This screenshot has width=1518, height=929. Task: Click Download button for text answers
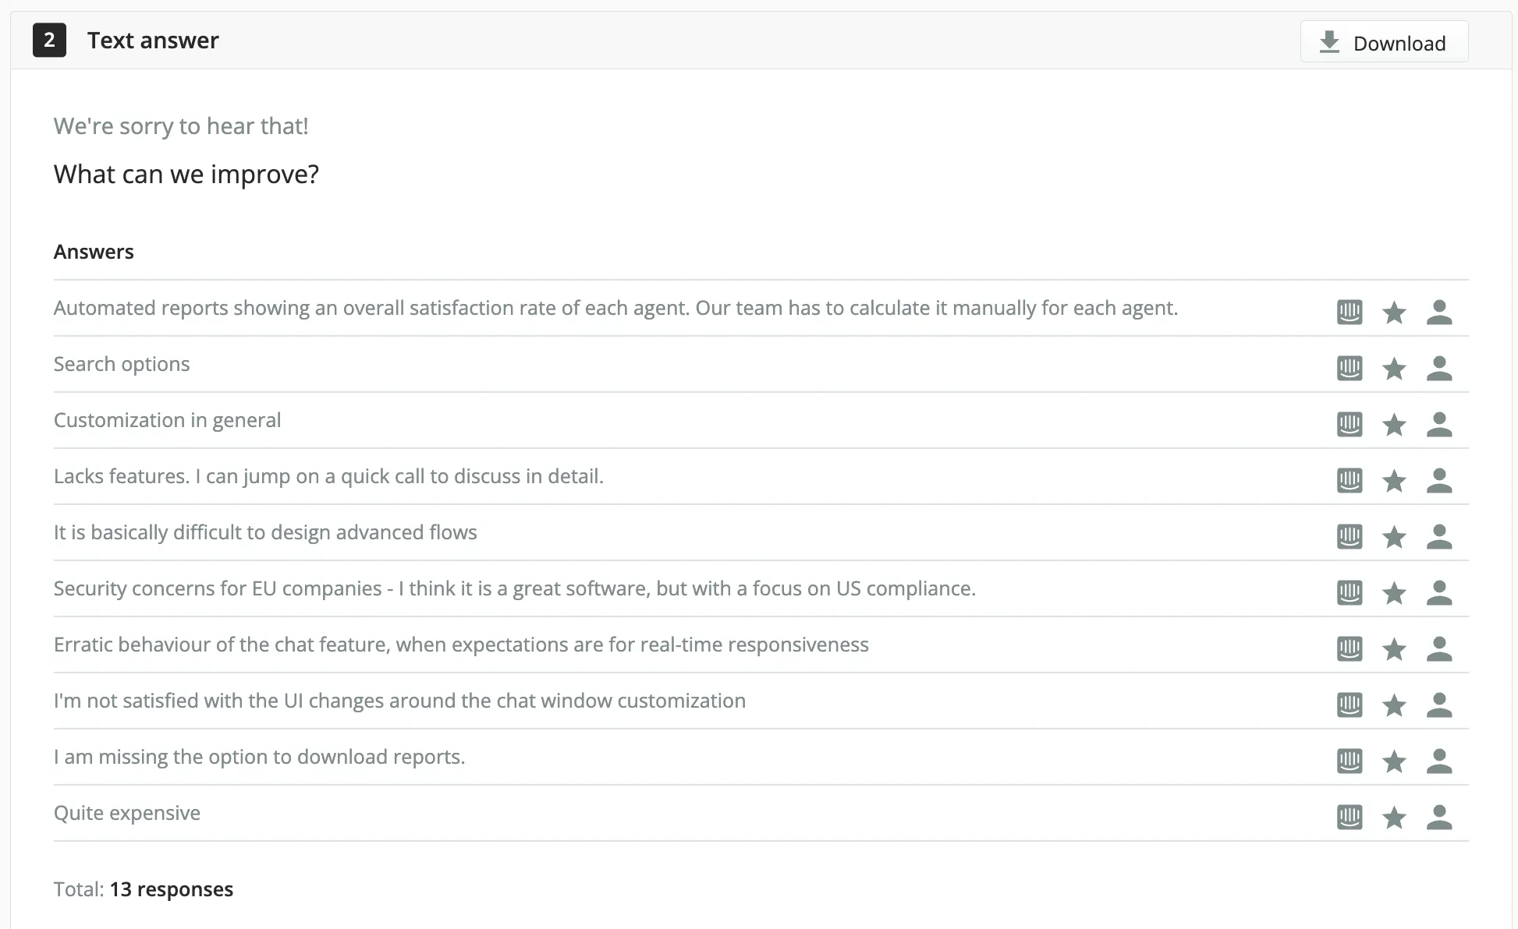(x=1384, y=42)
